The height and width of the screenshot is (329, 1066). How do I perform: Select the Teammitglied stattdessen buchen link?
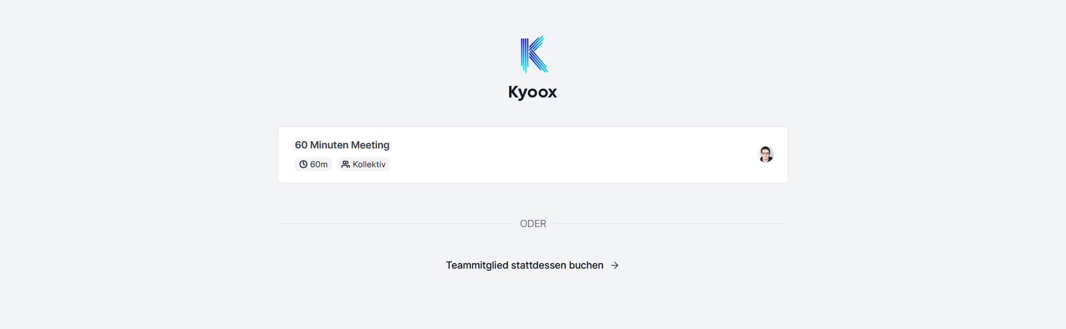pyautogui.click(x=524, y=265)
